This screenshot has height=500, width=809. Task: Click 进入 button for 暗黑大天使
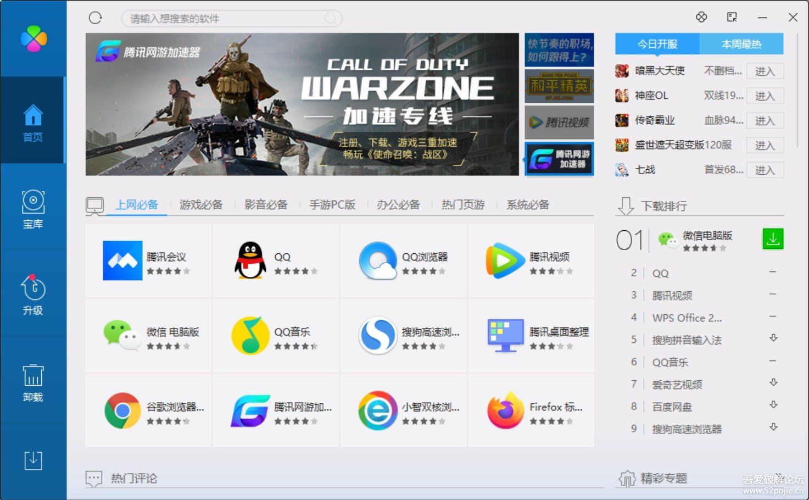coord(765,71)
